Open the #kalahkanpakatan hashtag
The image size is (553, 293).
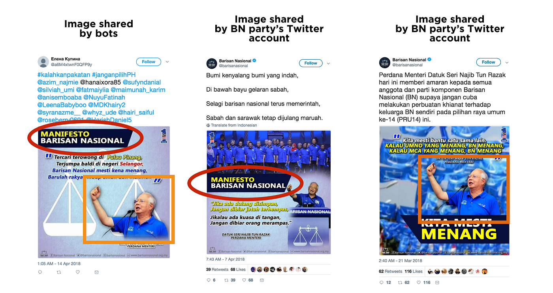click(x=63, y=75)
